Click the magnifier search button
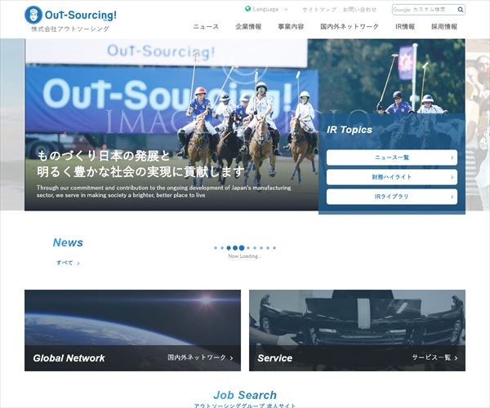The width and height of the screenshot is (490, 408). pos(461,10)
